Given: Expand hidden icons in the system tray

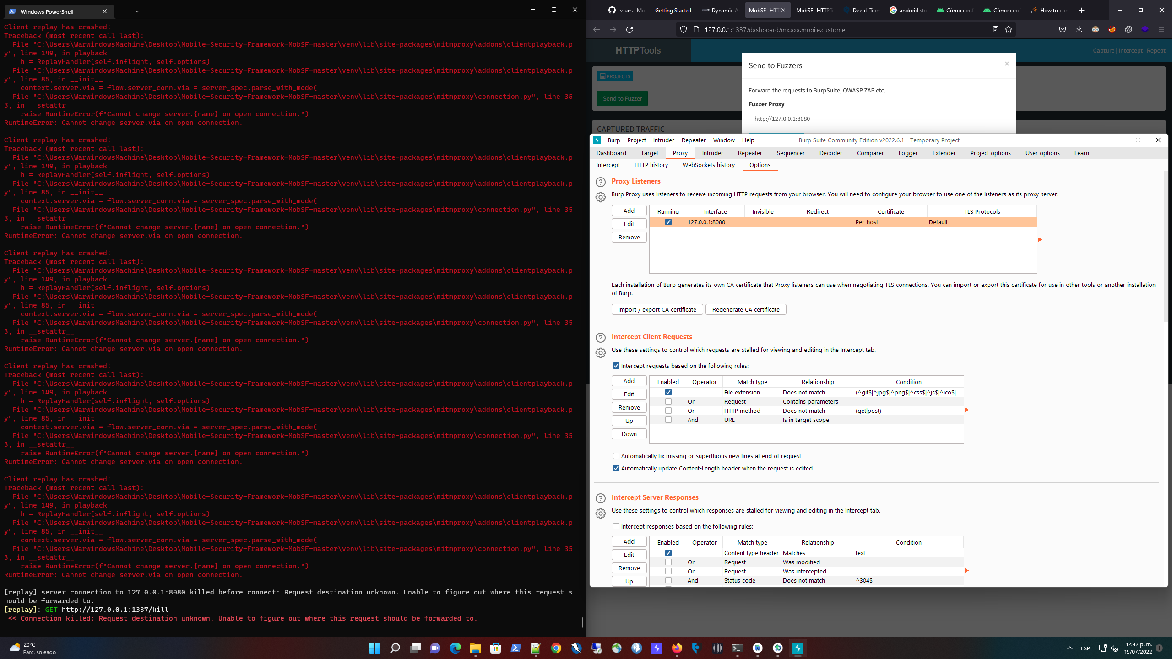Looking at the screenshot, I should (x=1070, y=648).
